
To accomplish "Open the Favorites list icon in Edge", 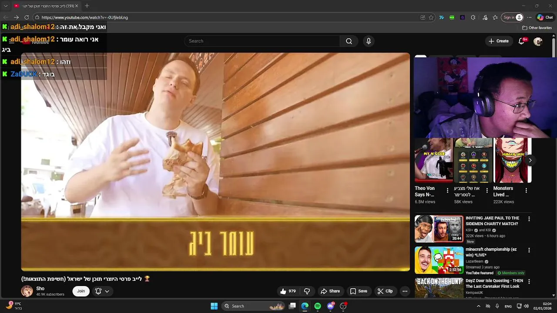I will click(x=495, y=17).
